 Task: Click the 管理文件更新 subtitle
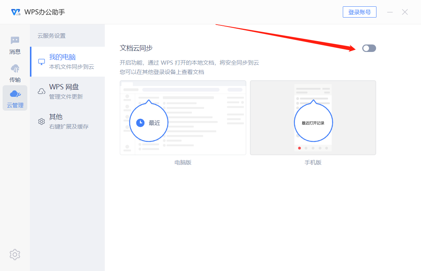click(66, 96)
